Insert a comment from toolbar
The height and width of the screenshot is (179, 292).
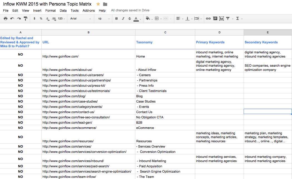coord(215,19)
